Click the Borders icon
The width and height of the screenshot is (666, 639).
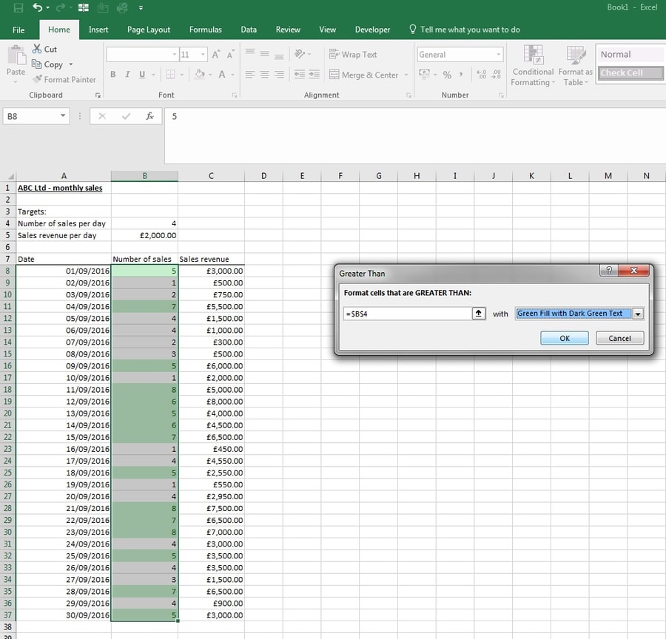pyautogui.click(x=170, y=74)
